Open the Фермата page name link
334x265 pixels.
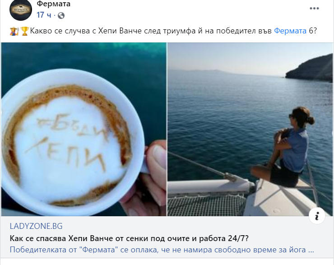53,4
